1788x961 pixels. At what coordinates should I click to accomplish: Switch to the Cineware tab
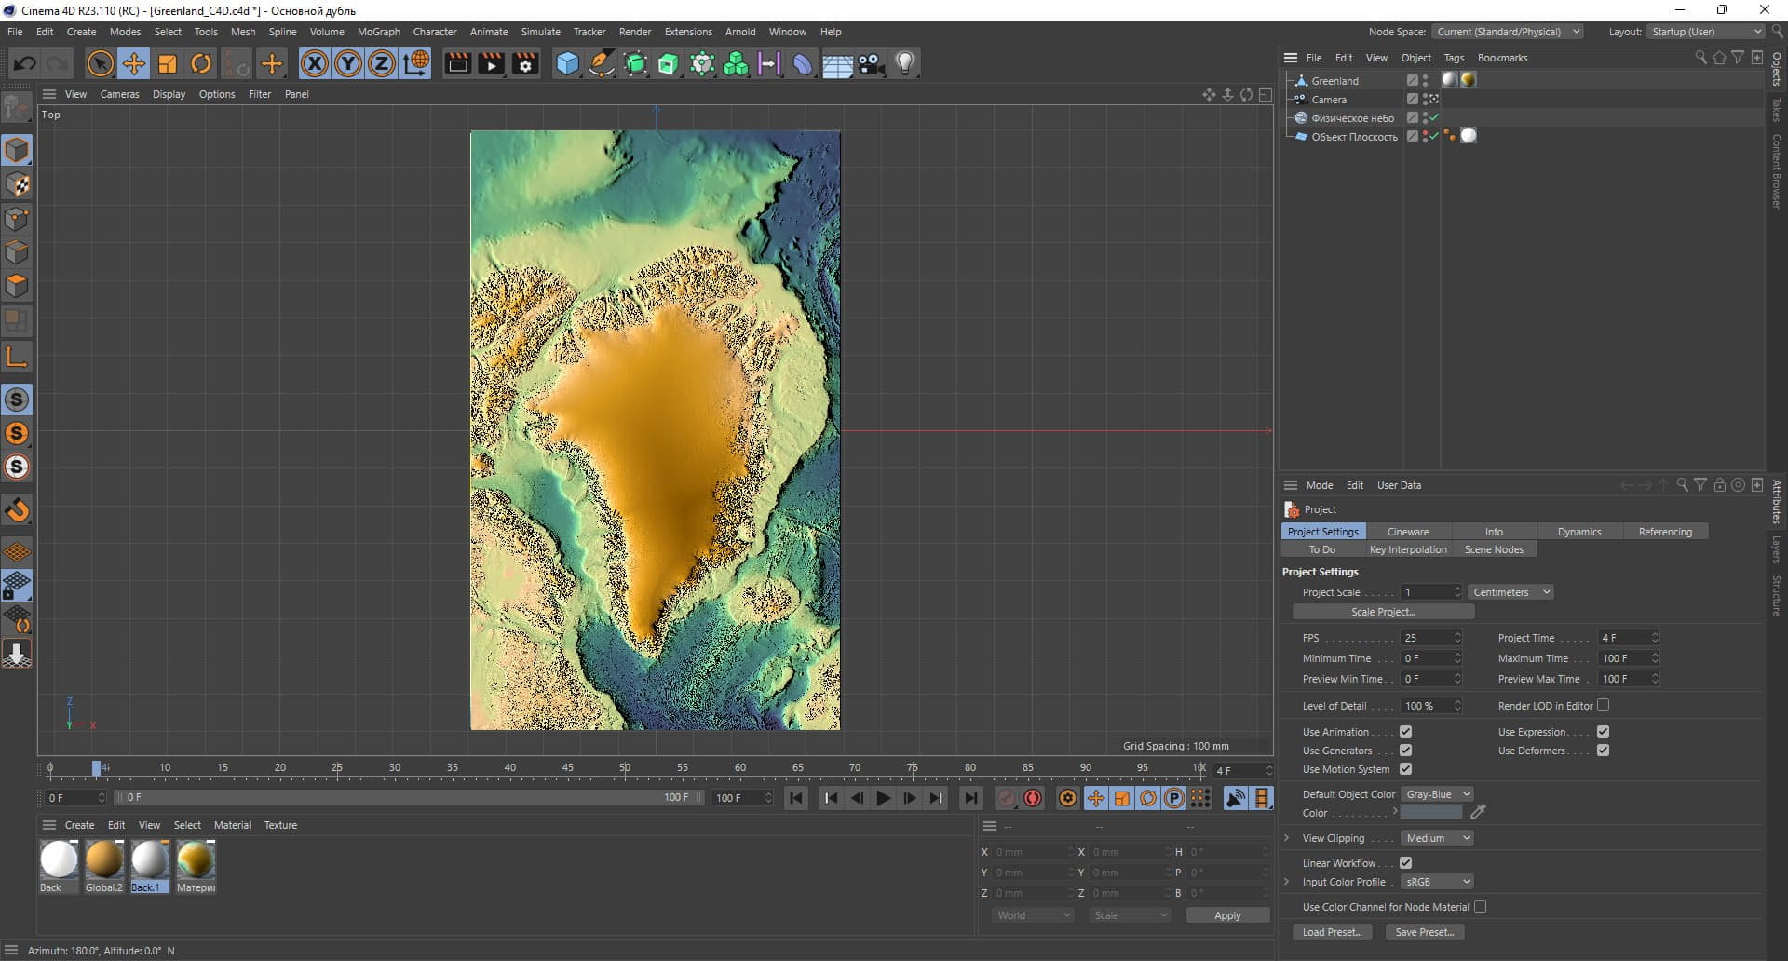click(x=1407, y=532)
